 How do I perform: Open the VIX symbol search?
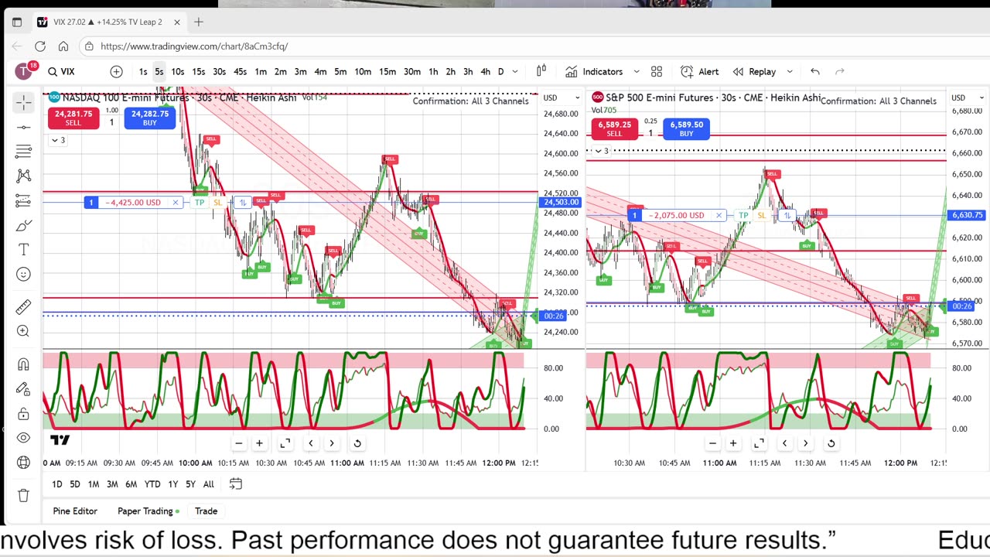(x=62, y=72)
